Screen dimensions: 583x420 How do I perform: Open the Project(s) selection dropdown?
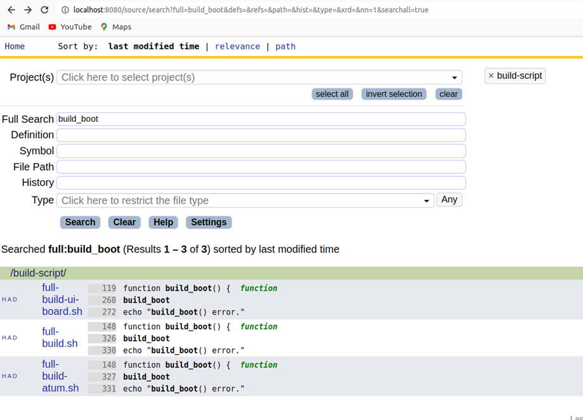[259, 77]
